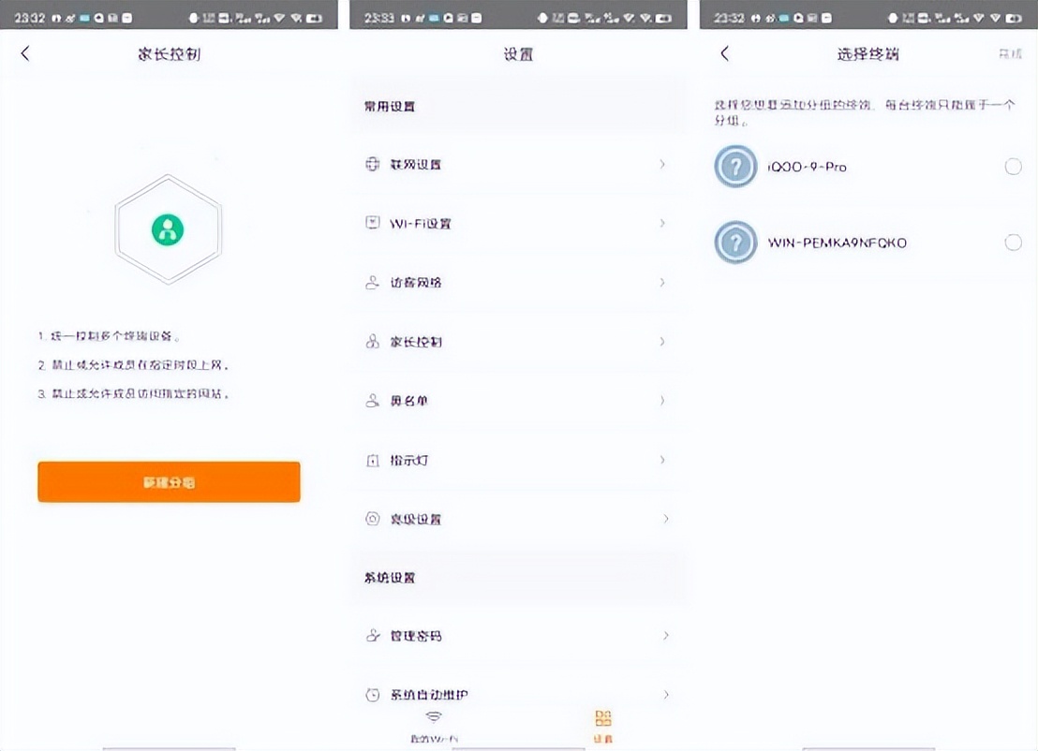Select the iQOO-9-Pro device radio button
1038x751 pixels.
(1013, 166)
